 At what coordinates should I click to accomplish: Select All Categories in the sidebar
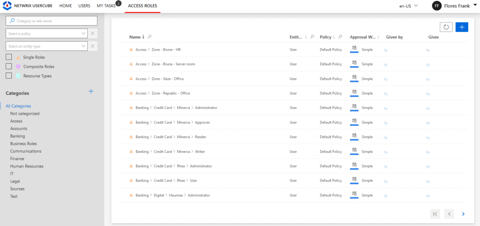click(18, 106)
